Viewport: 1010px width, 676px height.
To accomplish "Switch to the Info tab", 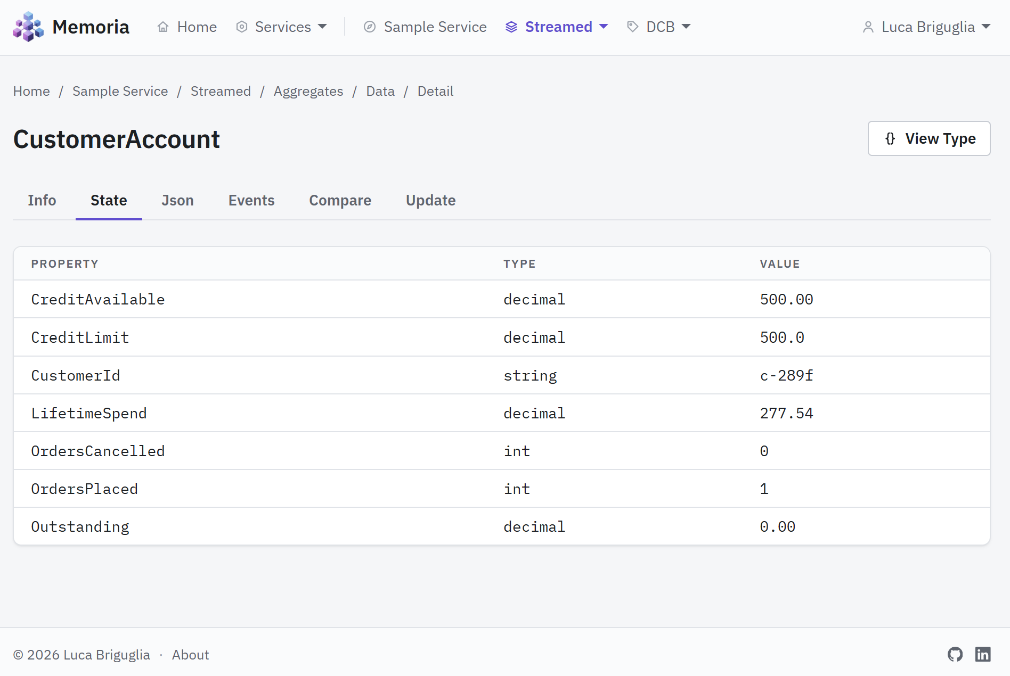I will [x=42, y=200].
